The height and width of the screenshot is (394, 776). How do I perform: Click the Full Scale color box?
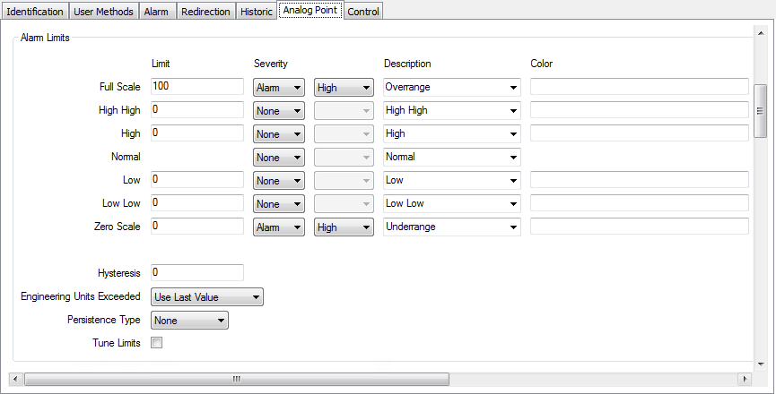(639, 87)
